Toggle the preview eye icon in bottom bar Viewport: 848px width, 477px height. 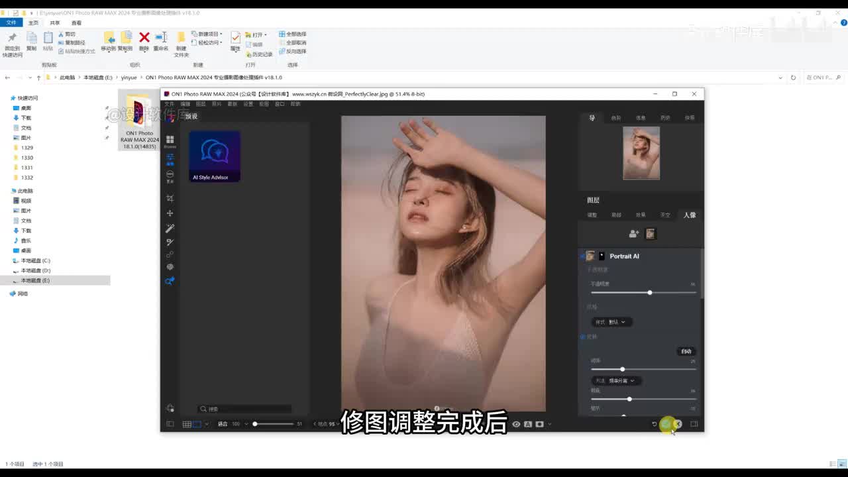click(x=516, y=424)
